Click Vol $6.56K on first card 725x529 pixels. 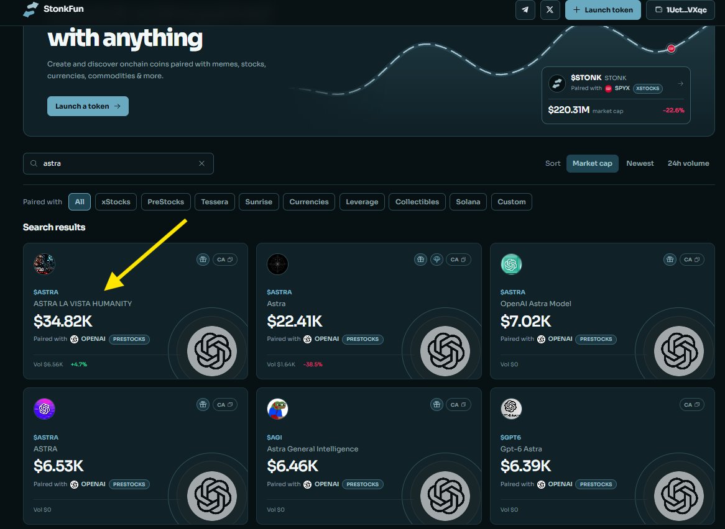(x=48, y=364)
